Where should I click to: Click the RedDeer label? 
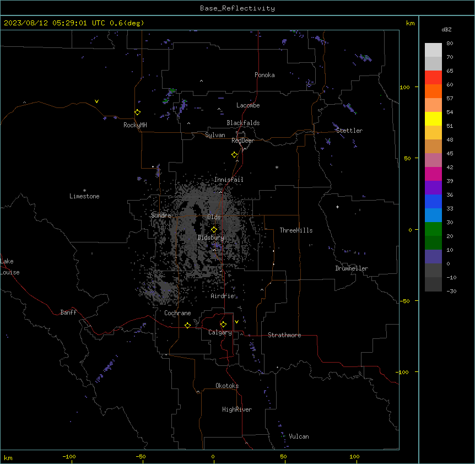click(x=242, y=141)
